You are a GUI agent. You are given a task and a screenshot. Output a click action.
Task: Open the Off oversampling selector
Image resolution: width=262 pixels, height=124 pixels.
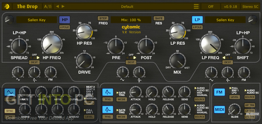pos(211,7)
